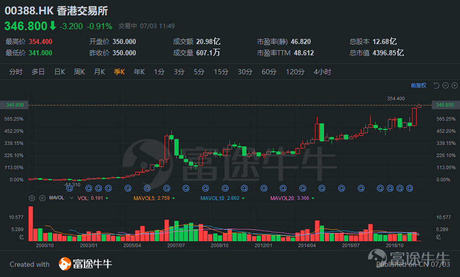This screenshot has width=460, height=277.
Task: Open the VOL: 0.191 dropdown arrow
Action: [107, 198]
